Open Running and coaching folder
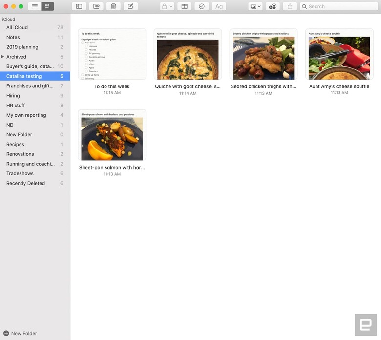The image size is (381, 340). pyautogui.click(x=35, y=164)
